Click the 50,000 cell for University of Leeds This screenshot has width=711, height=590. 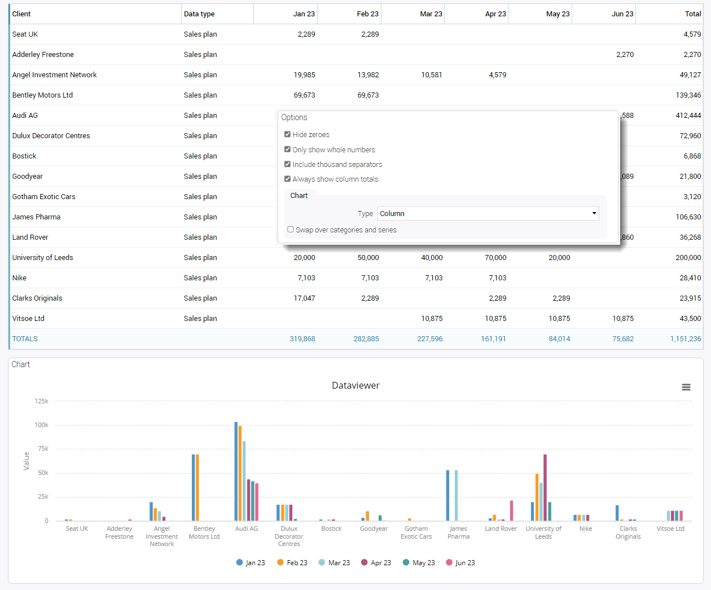pyautogui.click(x=368, y=258)
